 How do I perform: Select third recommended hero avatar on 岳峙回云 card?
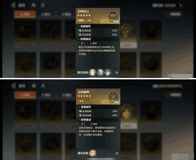click(x=108, y=72)
